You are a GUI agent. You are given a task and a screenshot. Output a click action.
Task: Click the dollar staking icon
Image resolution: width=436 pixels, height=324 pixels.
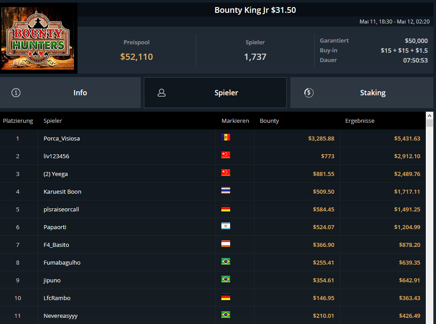click(309, 93)
